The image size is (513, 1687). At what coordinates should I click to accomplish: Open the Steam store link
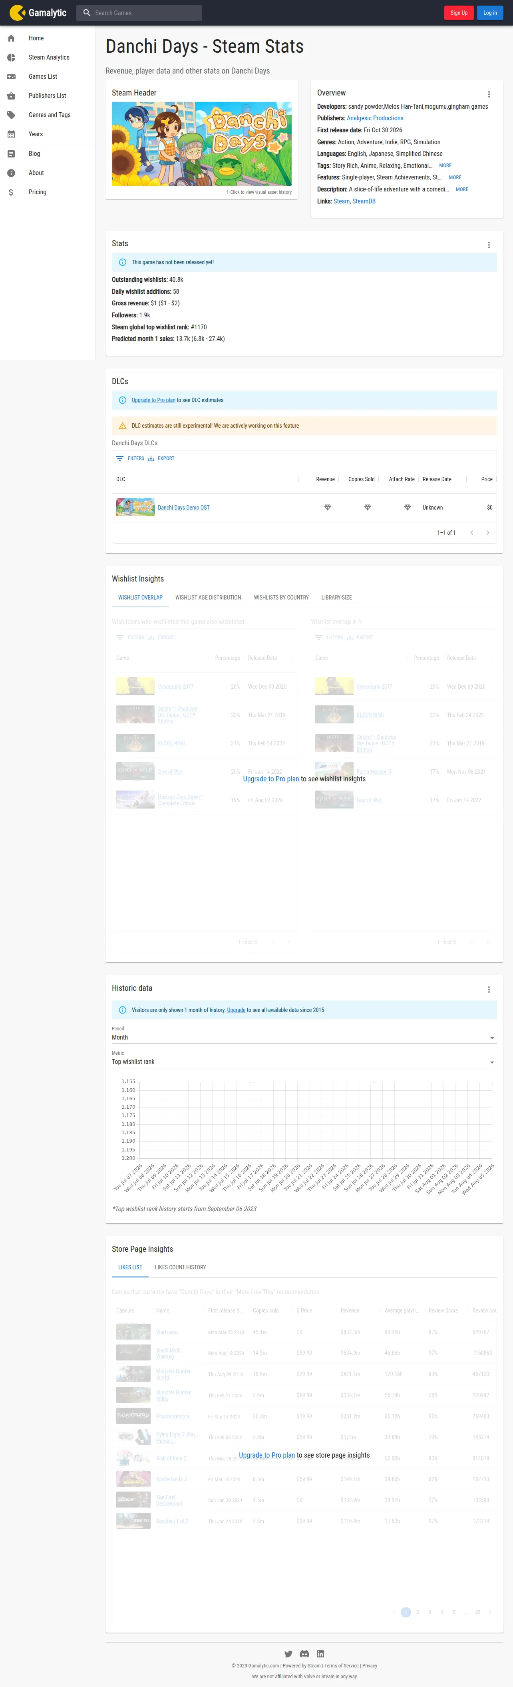[342, 201]
